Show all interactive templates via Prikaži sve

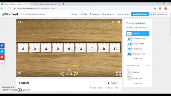point(138,59)
